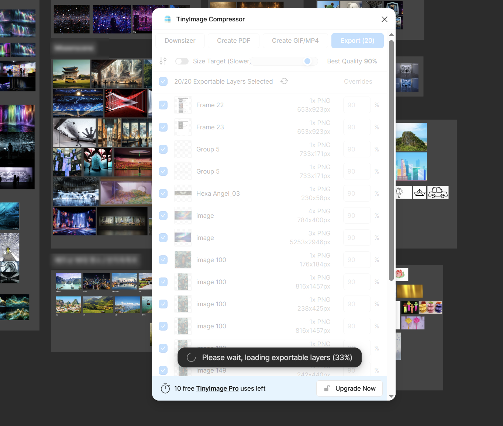Click the gold texture image on canvas
Viewport: 503px width, 426px height.
pyautogui.click(x=410, y=291)
